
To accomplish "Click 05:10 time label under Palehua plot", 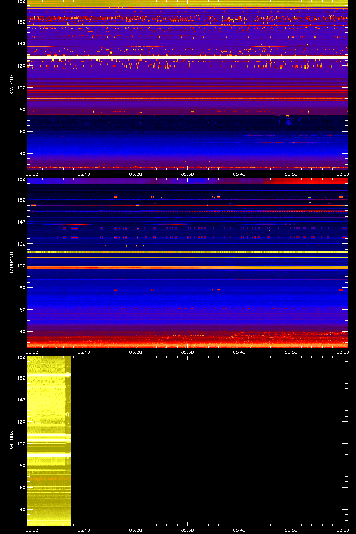I will coord(84,530).
